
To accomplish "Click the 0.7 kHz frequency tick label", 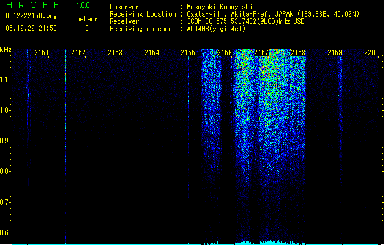I will [5, 202].
